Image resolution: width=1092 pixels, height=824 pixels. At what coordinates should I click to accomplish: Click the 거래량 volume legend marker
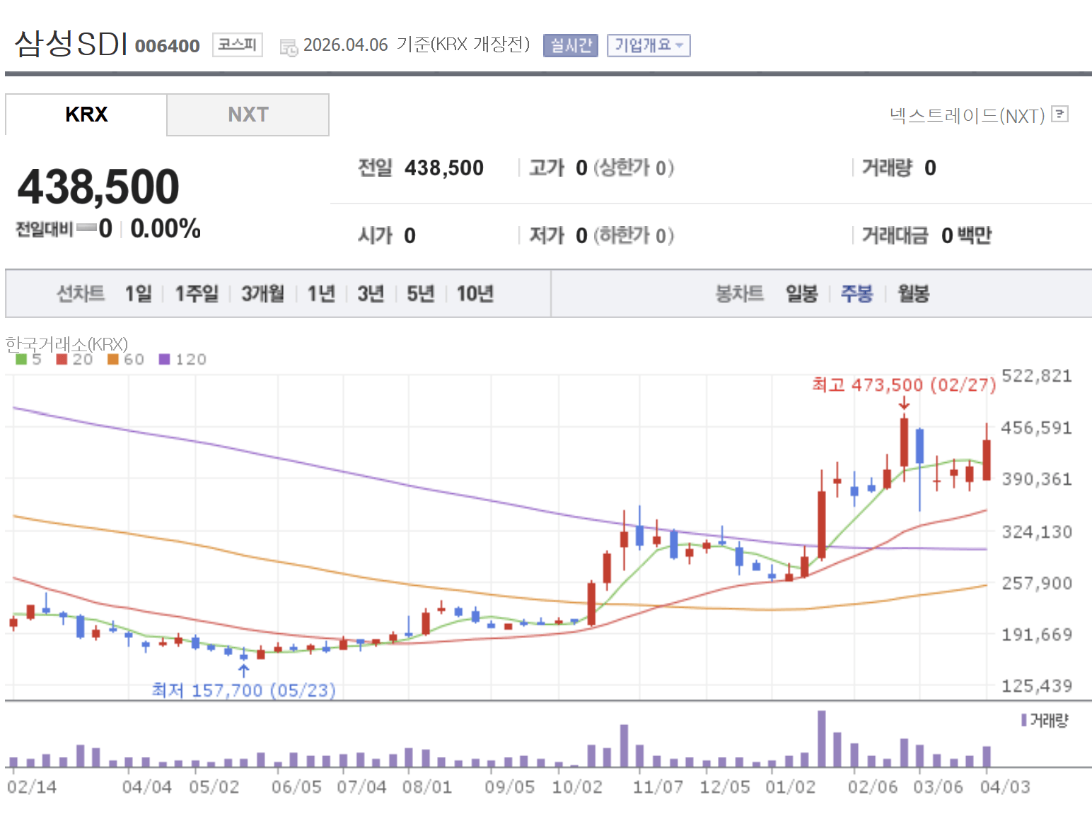tap(1024, 720)
